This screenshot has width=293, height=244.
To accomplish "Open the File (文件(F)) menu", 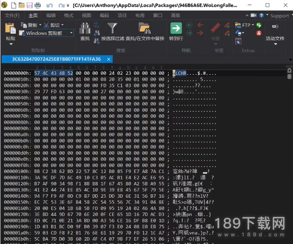I will coord(12,15).
